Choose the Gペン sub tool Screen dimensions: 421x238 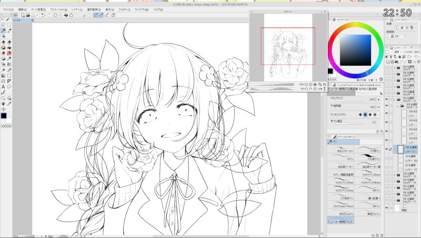[x=340, y=157]
